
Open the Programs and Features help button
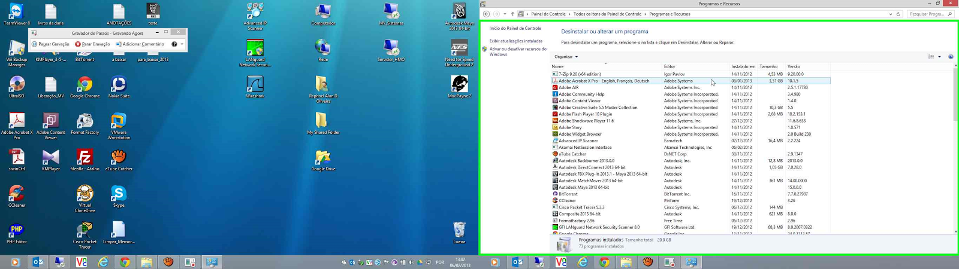point(951,57)
